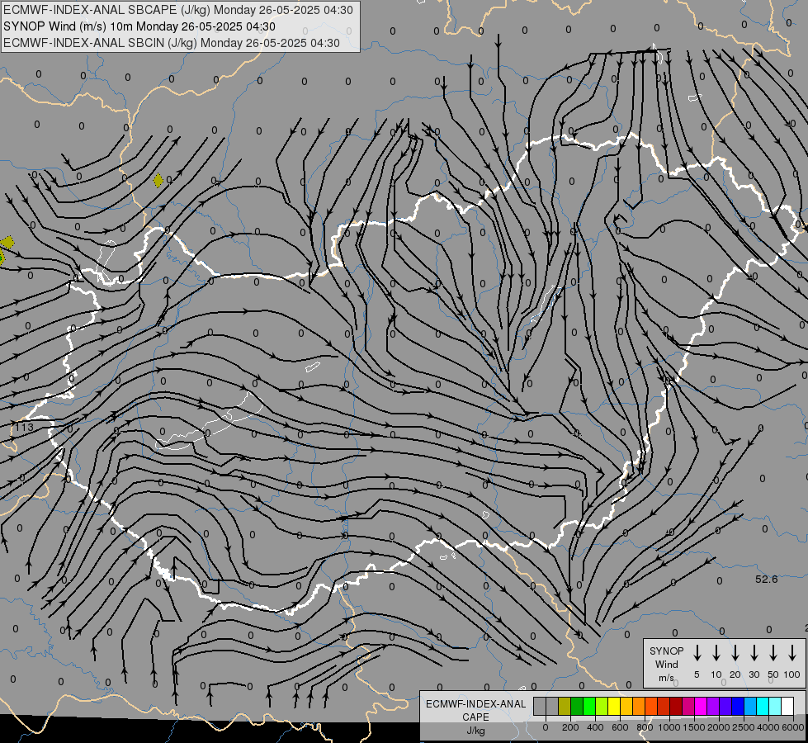Image resolution: width=808 pixels, height=743 pixels.
Task: Click the wind arrow above the 30 label
Action: tap(754, 653)
